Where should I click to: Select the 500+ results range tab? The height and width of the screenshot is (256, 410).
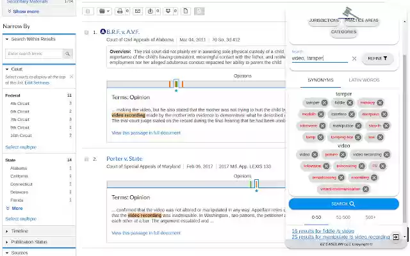pos(370,218)
